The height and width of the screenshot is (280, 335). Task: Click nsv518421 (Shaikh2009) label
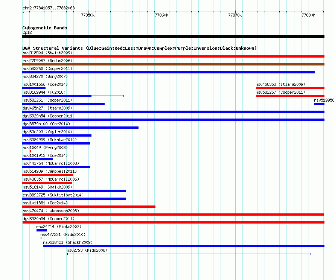click(68, 242)
